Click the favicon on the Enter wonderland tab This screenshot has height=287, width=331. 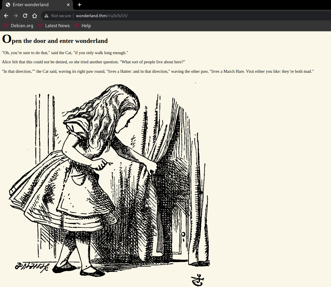[x=8, y=5]
